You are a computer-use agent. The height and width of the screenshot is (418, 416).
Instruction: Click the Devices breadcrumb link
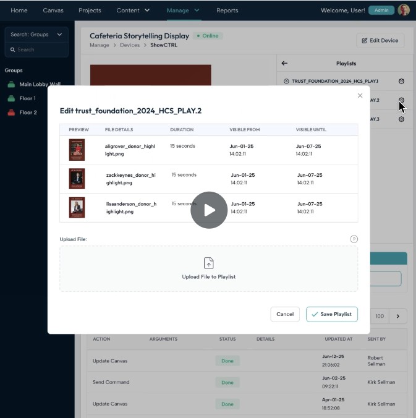point(130,45)
